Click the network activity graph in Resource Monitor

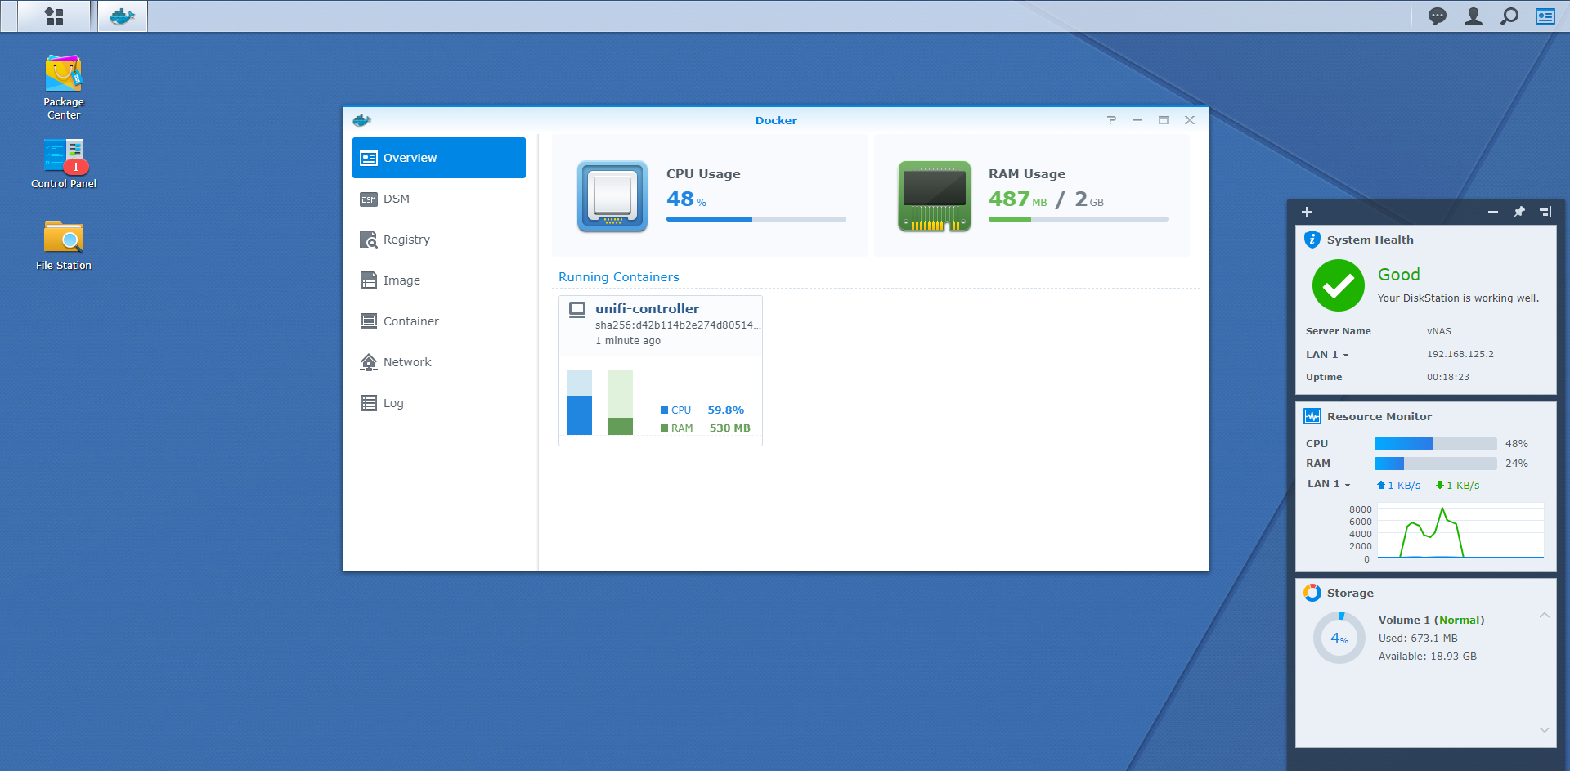click(x=1460, y=531)
